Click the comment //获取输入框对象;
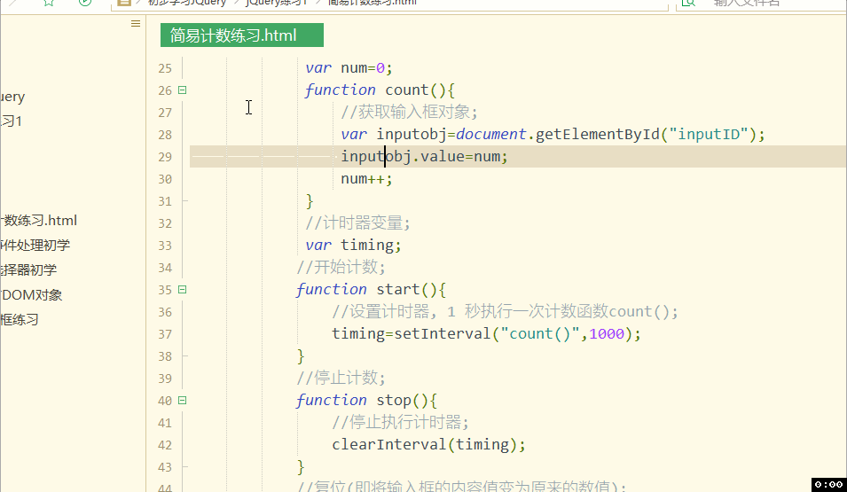 tap(410, 112)
